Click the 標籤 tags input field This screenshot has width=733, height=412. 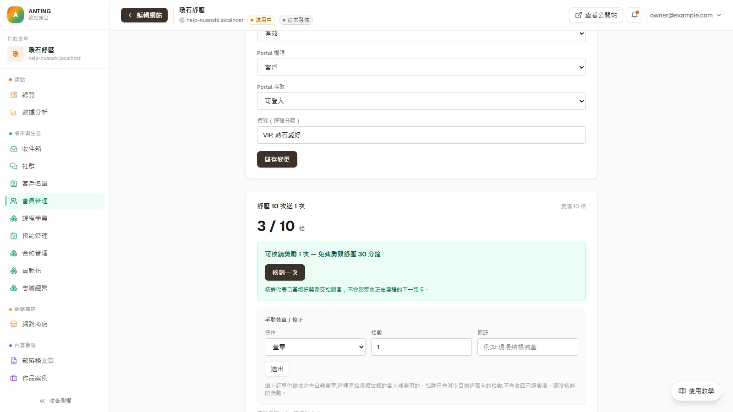pyautogui.click(x=421, y=135)
